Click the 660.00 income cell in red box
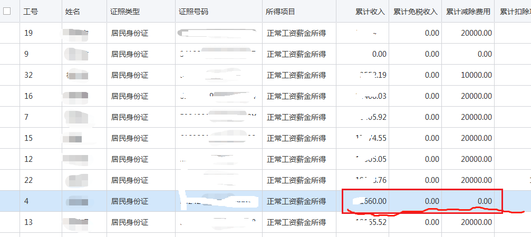Screen dimensions: 531x237 [372, 201]
